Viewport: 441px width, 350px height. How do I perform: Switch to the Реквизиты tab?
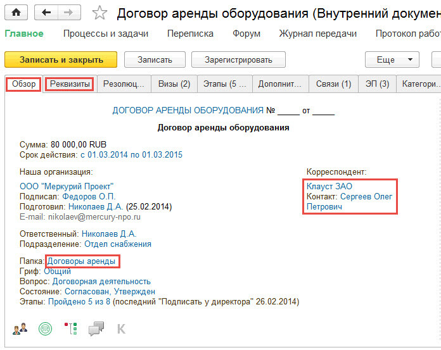(x=70, y=84)
